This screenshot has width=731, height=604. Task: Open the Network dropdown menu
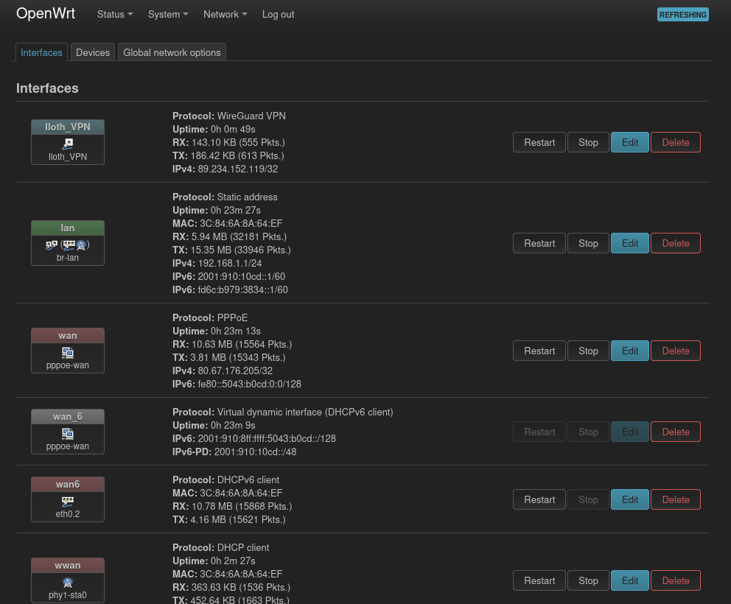225,14
